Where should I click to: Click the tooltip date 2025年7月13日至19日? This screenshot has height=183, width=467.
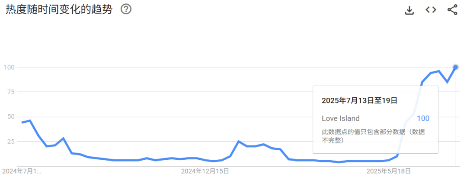point(359,100)
